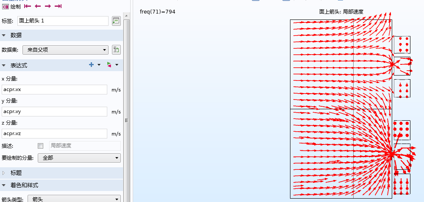Jump to last plot arrow icon

tap(58, 6)
